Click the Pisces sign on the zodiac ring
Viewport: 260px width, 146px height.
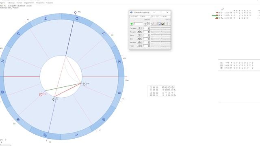(x=119, y=61)
